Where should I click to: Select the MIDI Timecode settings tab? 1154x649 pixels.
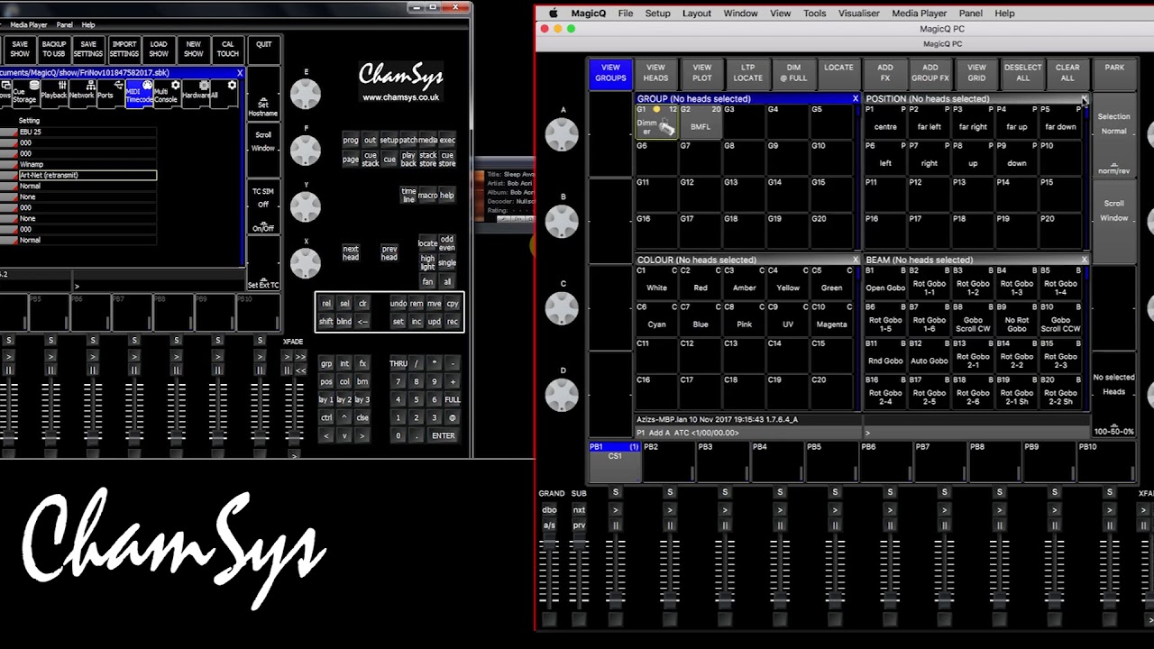139,93
